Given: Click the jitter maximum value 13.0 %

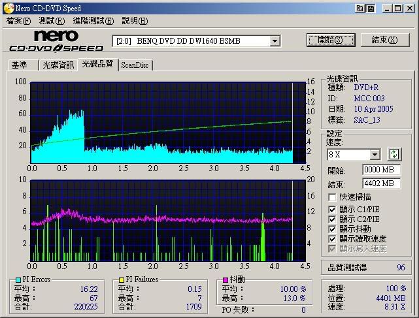Looking at the screenshot, I should [x=294, y=298].
